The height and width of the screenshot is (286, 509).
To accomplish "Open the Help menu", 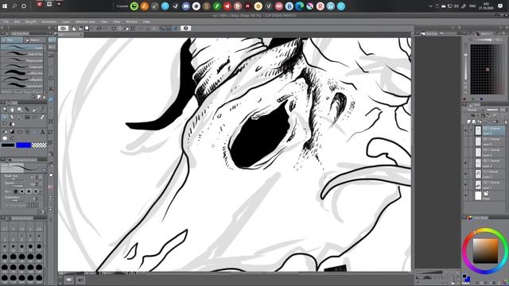I will pos(146,21).
